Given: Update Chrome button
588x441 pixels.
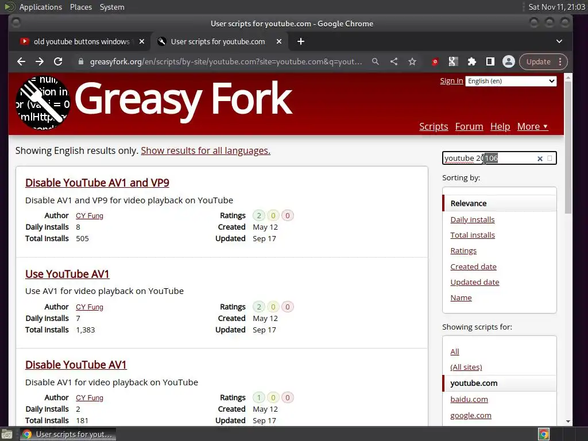Looking at the screenshot, I should (538, 62).
